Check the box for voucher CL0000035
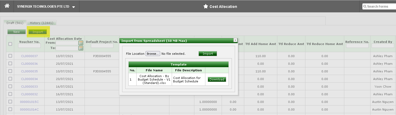Screen dimensions: 396x115 (10, 71)
